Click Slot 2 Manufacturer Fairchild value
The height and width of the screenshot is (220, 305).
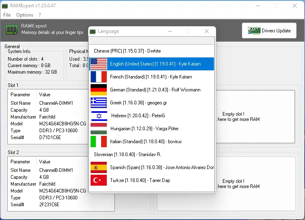(47, 184)
